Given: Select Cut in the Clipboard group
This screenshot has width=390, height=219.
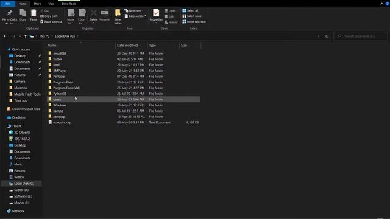Looking at the screenshot, I should (x=44, y=11).
